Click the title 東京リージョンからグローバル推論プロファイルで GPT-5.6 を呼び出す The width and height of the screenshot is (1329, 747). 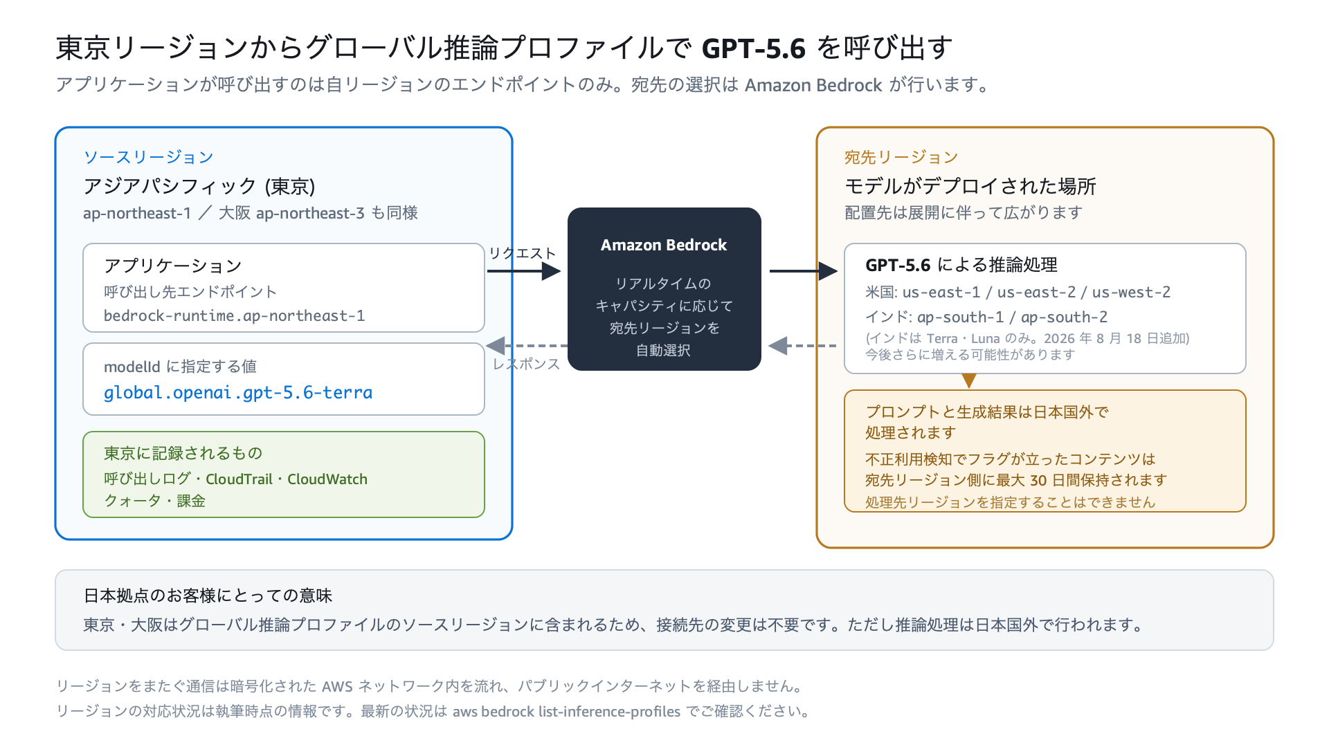point(504,48)
